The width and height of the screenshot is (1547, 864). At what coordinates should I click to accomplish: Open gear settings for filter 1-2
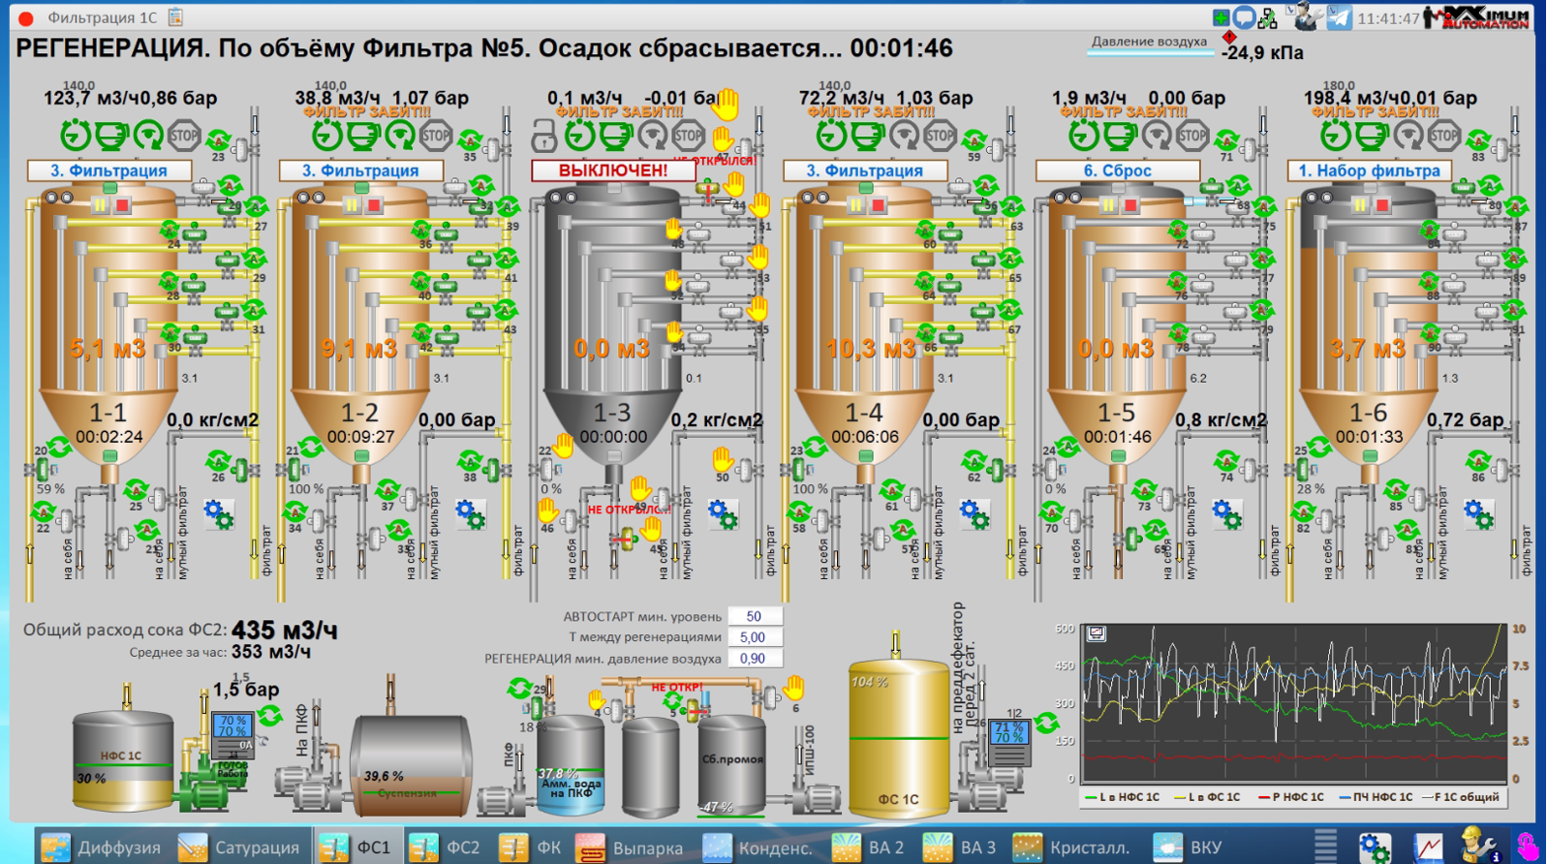click(471, 513)
